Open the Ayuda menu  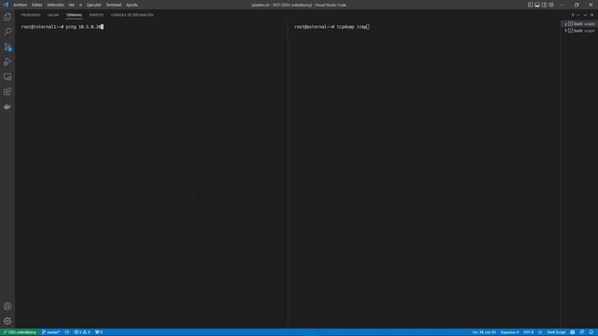132,5
